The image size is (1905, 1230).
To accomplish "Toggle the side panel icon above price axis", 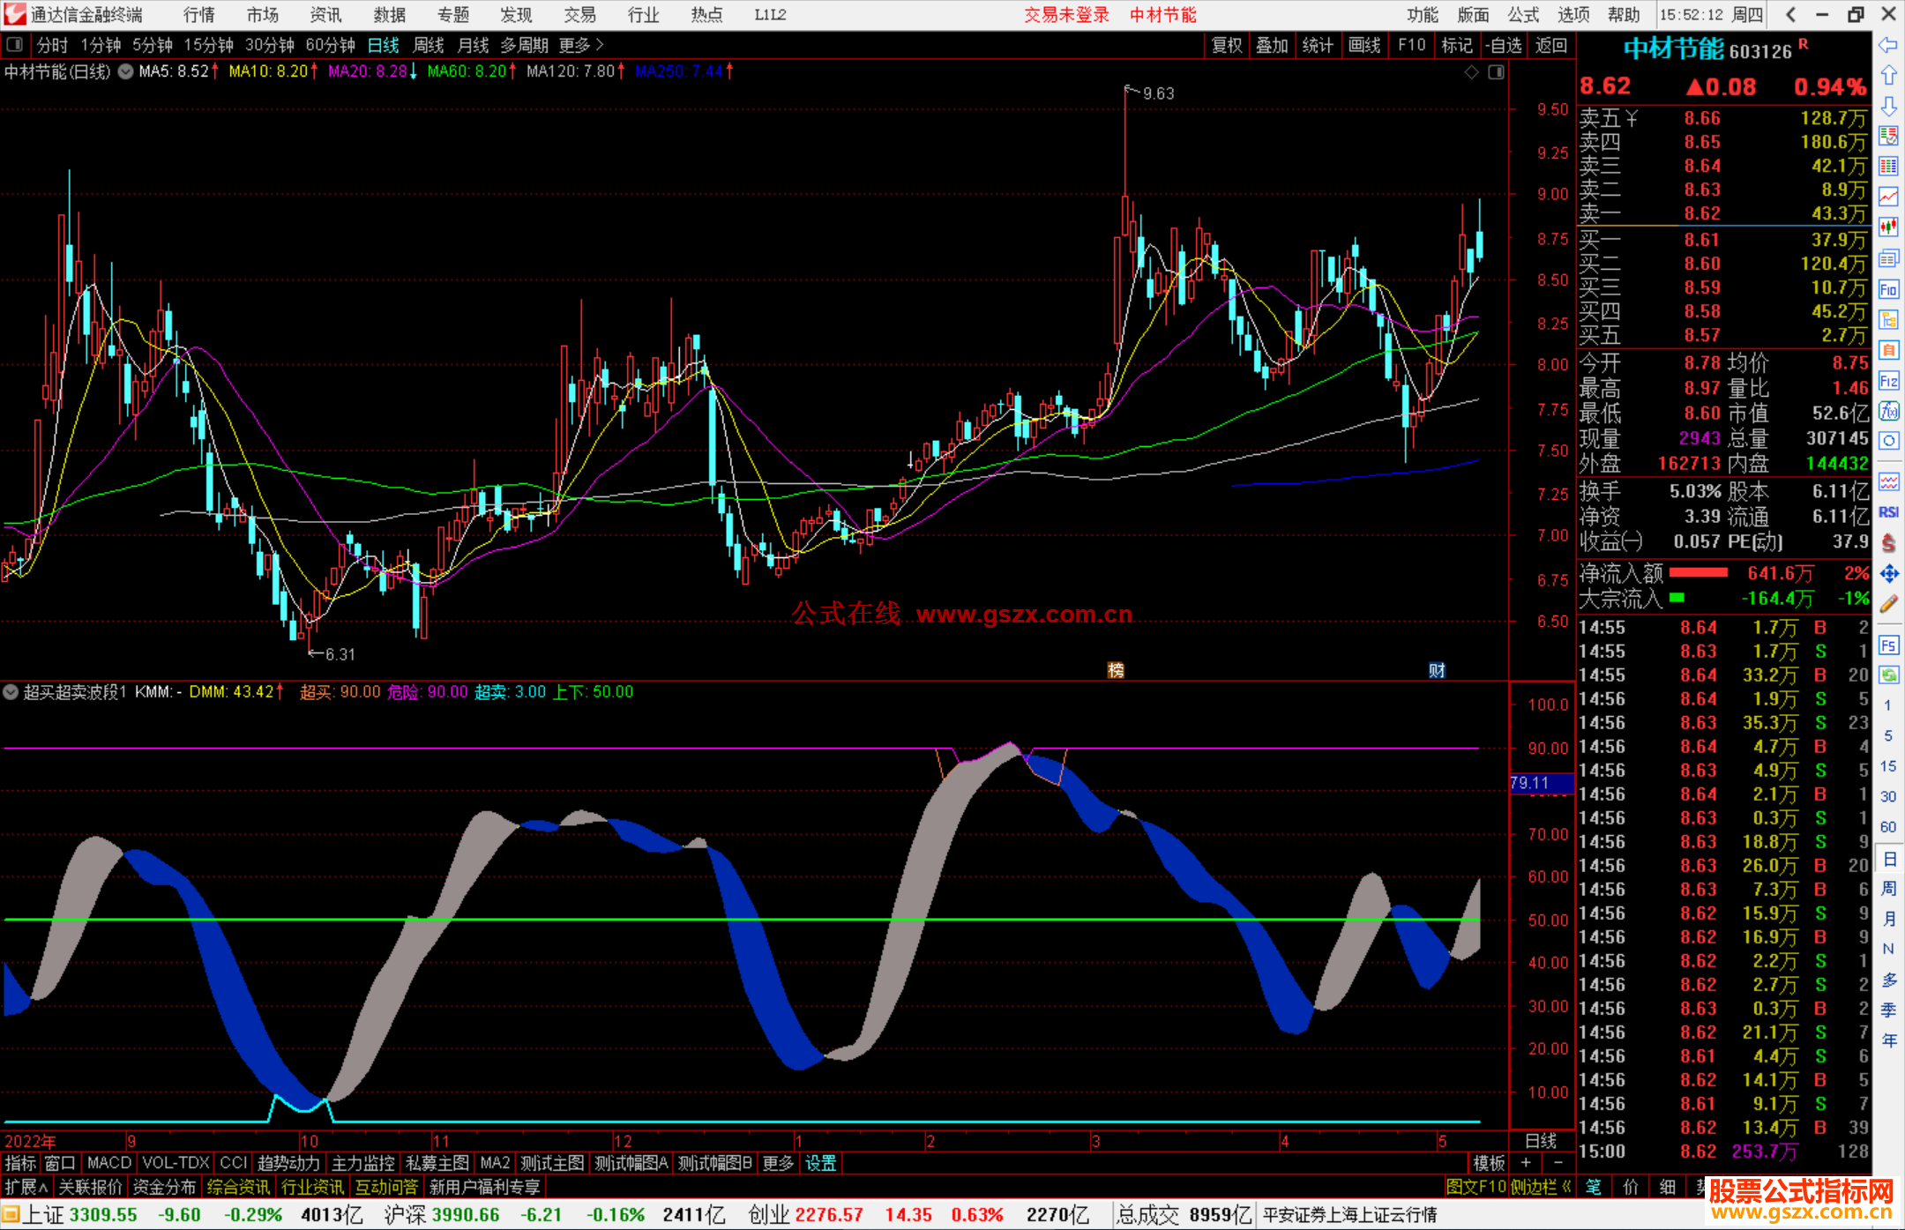I will pos(1496,72).
